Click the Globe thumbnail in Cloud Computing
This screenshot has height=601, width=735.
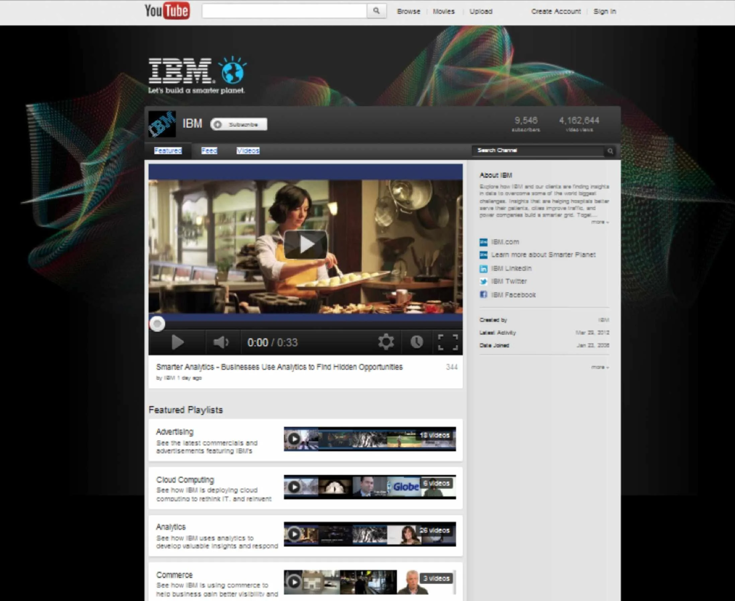pyautogui.click(x=405, y=487)
